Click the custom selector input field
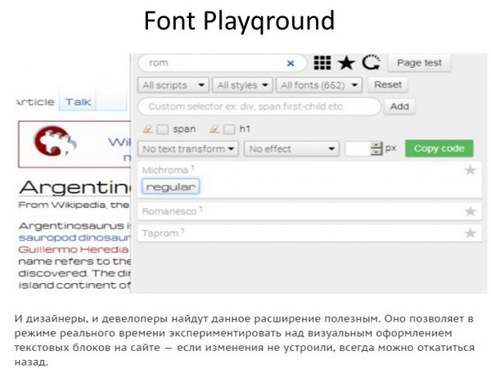 [x=259, y=106]
